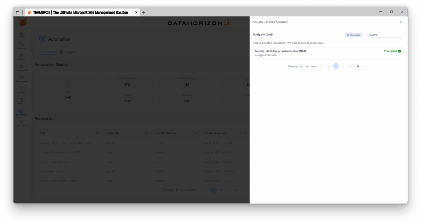Focus the Search field in summary panel
The image size is (421, 223).
pyautogui.click(x=385, y=35)
